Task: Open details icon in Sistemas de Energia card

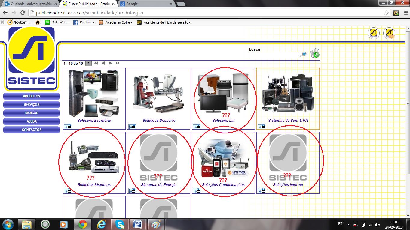Action: pyautogui.click(x=132, y=190)
